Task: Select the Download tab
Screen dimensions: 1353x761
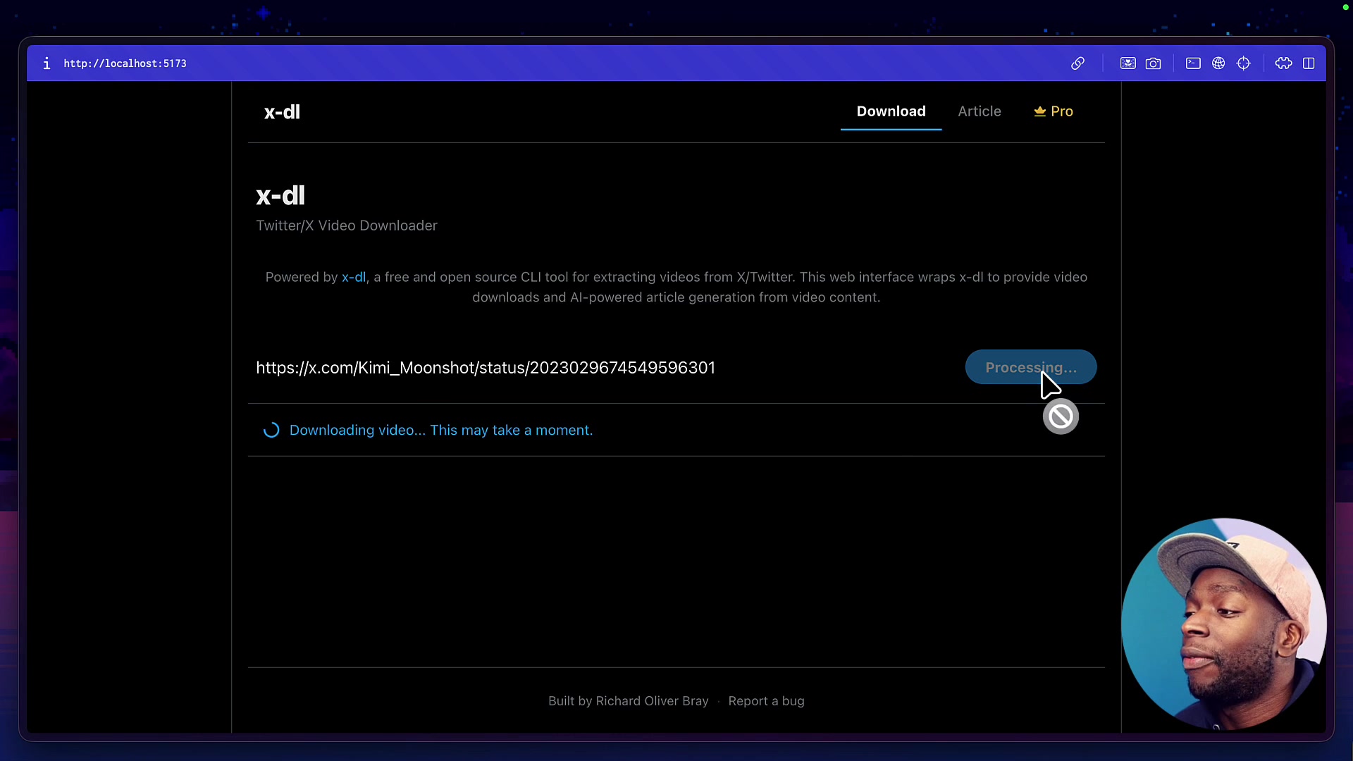Action: [891, 111]
